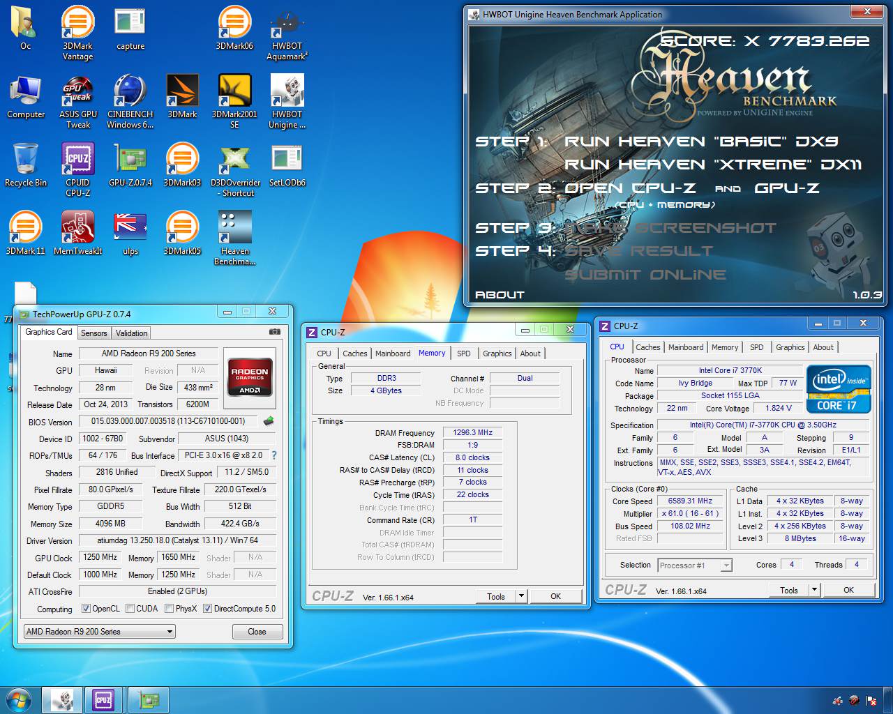The width and height of the screenshot is (893, 714).
Task: Click the GPU-Z taskbar button
Action: tap(149, 699)
